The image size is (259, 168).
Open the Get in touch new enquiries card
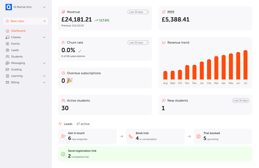click(x=87, y=136)
